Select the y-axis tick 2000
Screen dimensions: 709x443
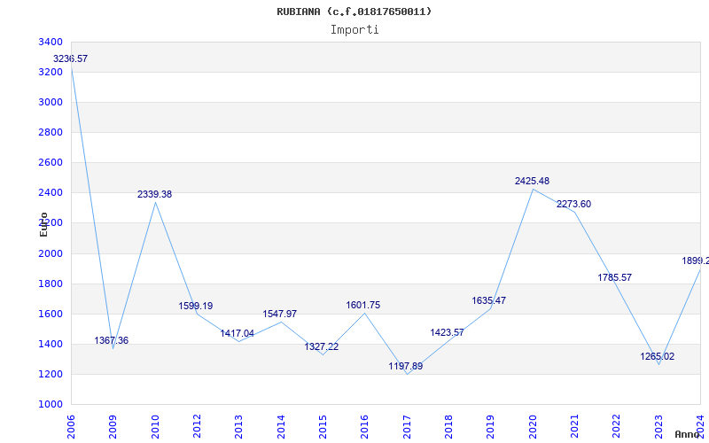tap(51, 253)
